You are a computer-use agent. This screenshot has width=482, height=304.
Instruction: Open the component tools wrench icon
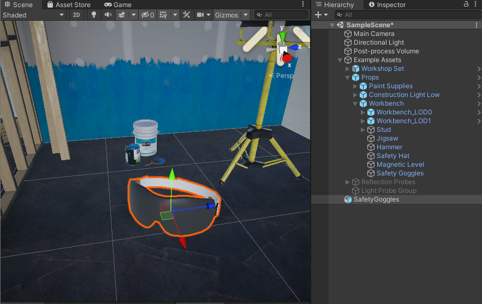pos(186,15)
